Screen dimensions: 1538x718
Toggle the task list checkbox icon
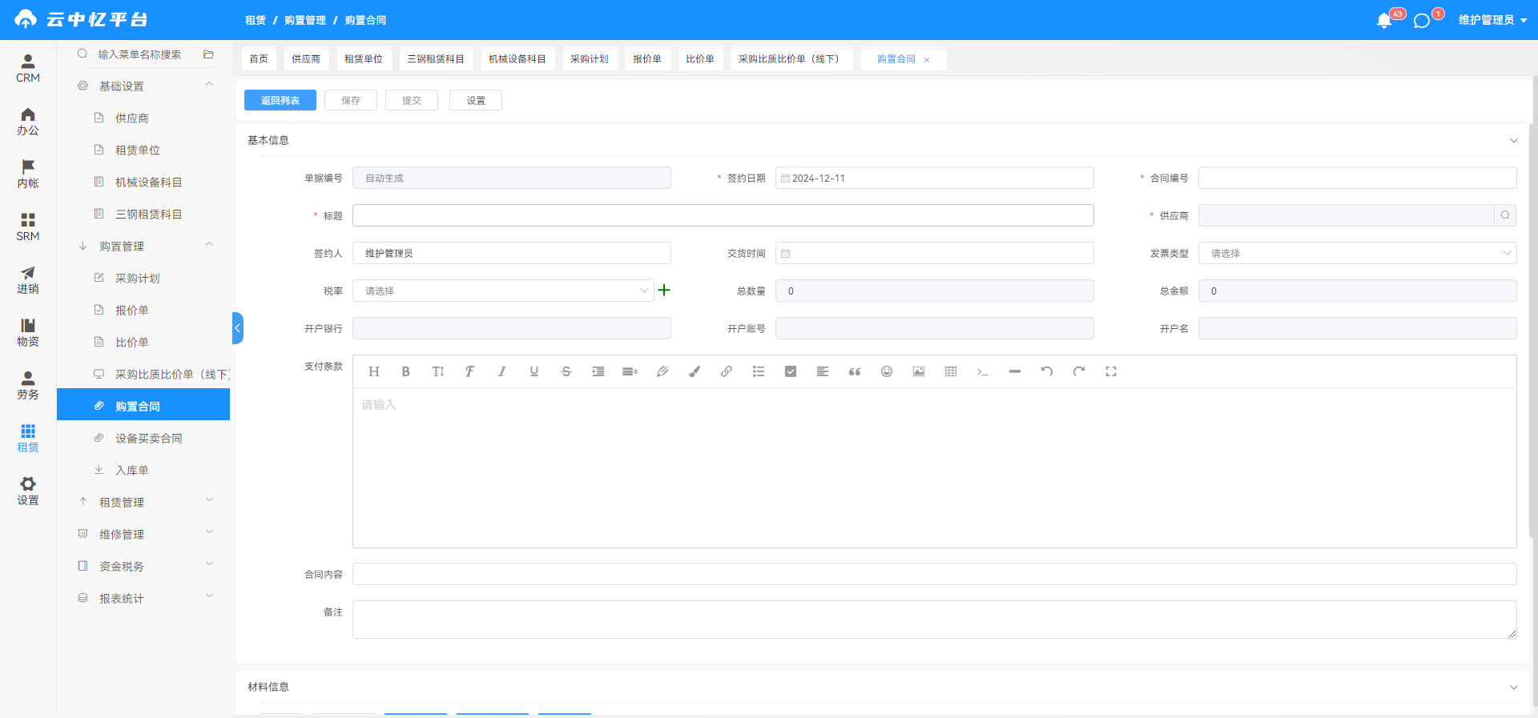pyautogui.click(x=791, y=371)
